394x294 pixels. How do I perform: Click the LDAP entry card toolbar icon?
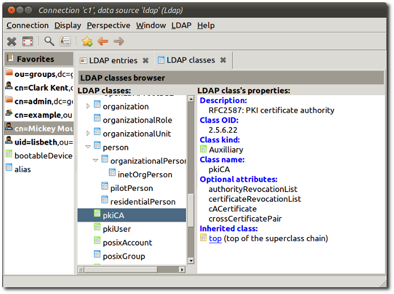(x=66, y=41)
